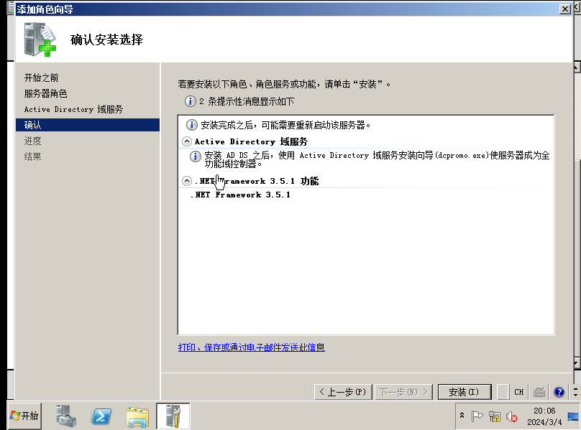Screen dimensions: 581x430
Task: Collapse the .NET Framework 3.5.1 功能 section
Action: coord(186,180)
